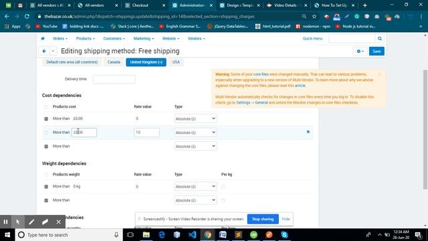Go to admin home icon
The height and width of the screenshot is (241, 428).
coord(43,39)
